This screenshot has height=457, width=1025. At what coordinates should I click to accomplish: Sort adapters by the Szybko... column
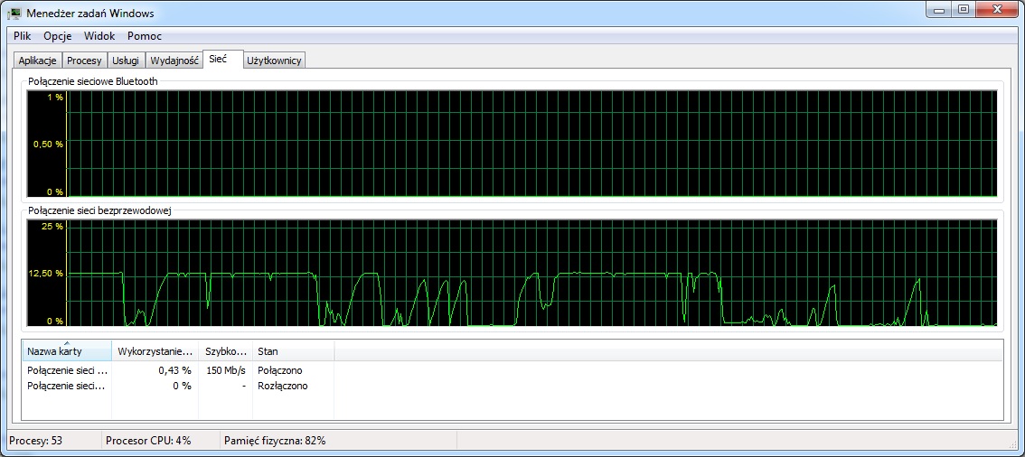[225, 351]
